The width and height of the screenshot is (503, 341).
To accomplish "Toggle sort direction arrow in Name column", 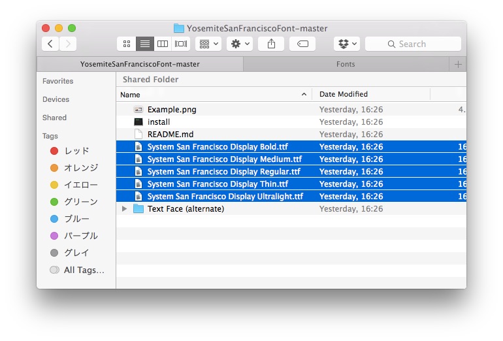I will [x=304, y=94].
